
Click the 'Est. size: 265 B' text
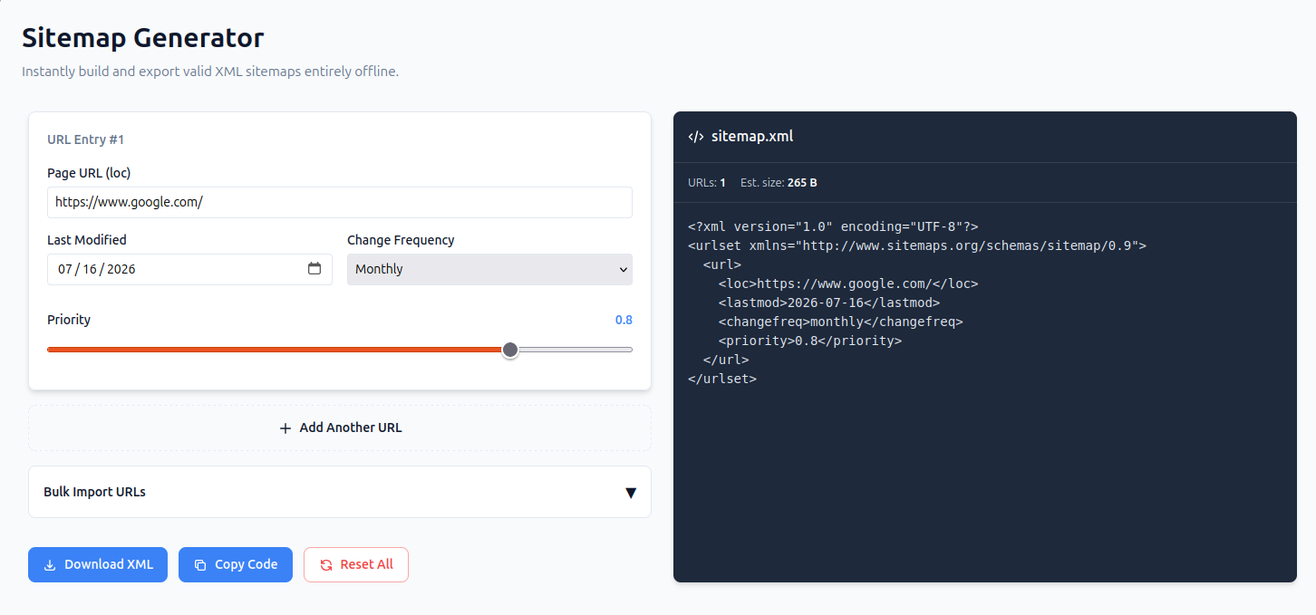[779, 183]
